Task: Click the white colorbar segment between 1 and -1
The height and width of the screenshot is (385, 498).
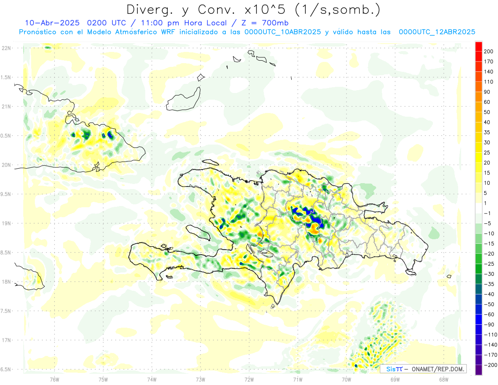Action: click(x=478, y=208)
